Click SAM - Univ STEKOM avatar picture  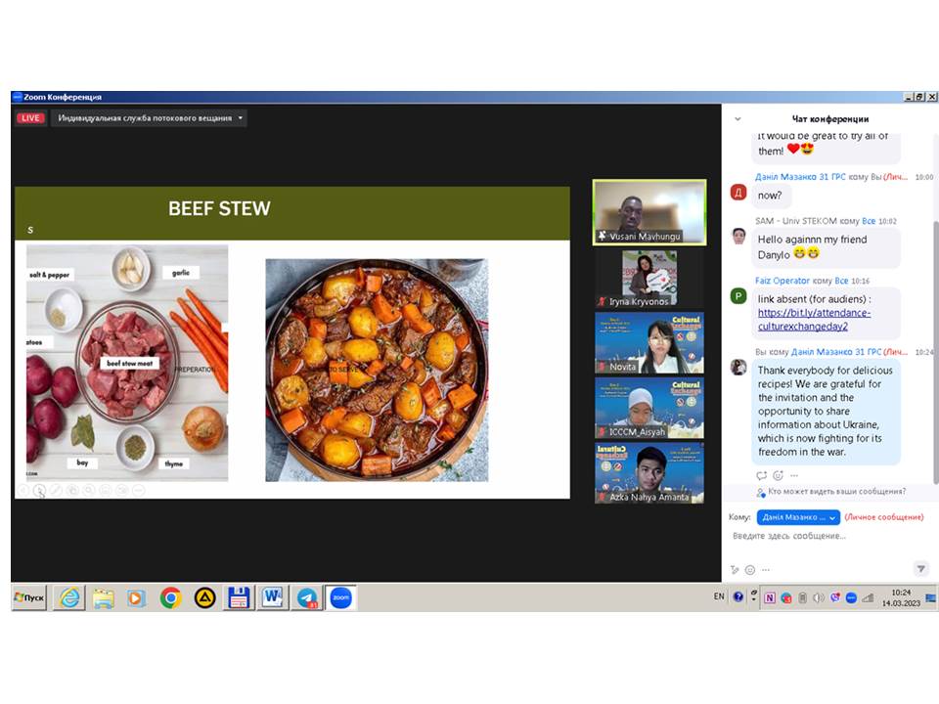click(738, 236)
